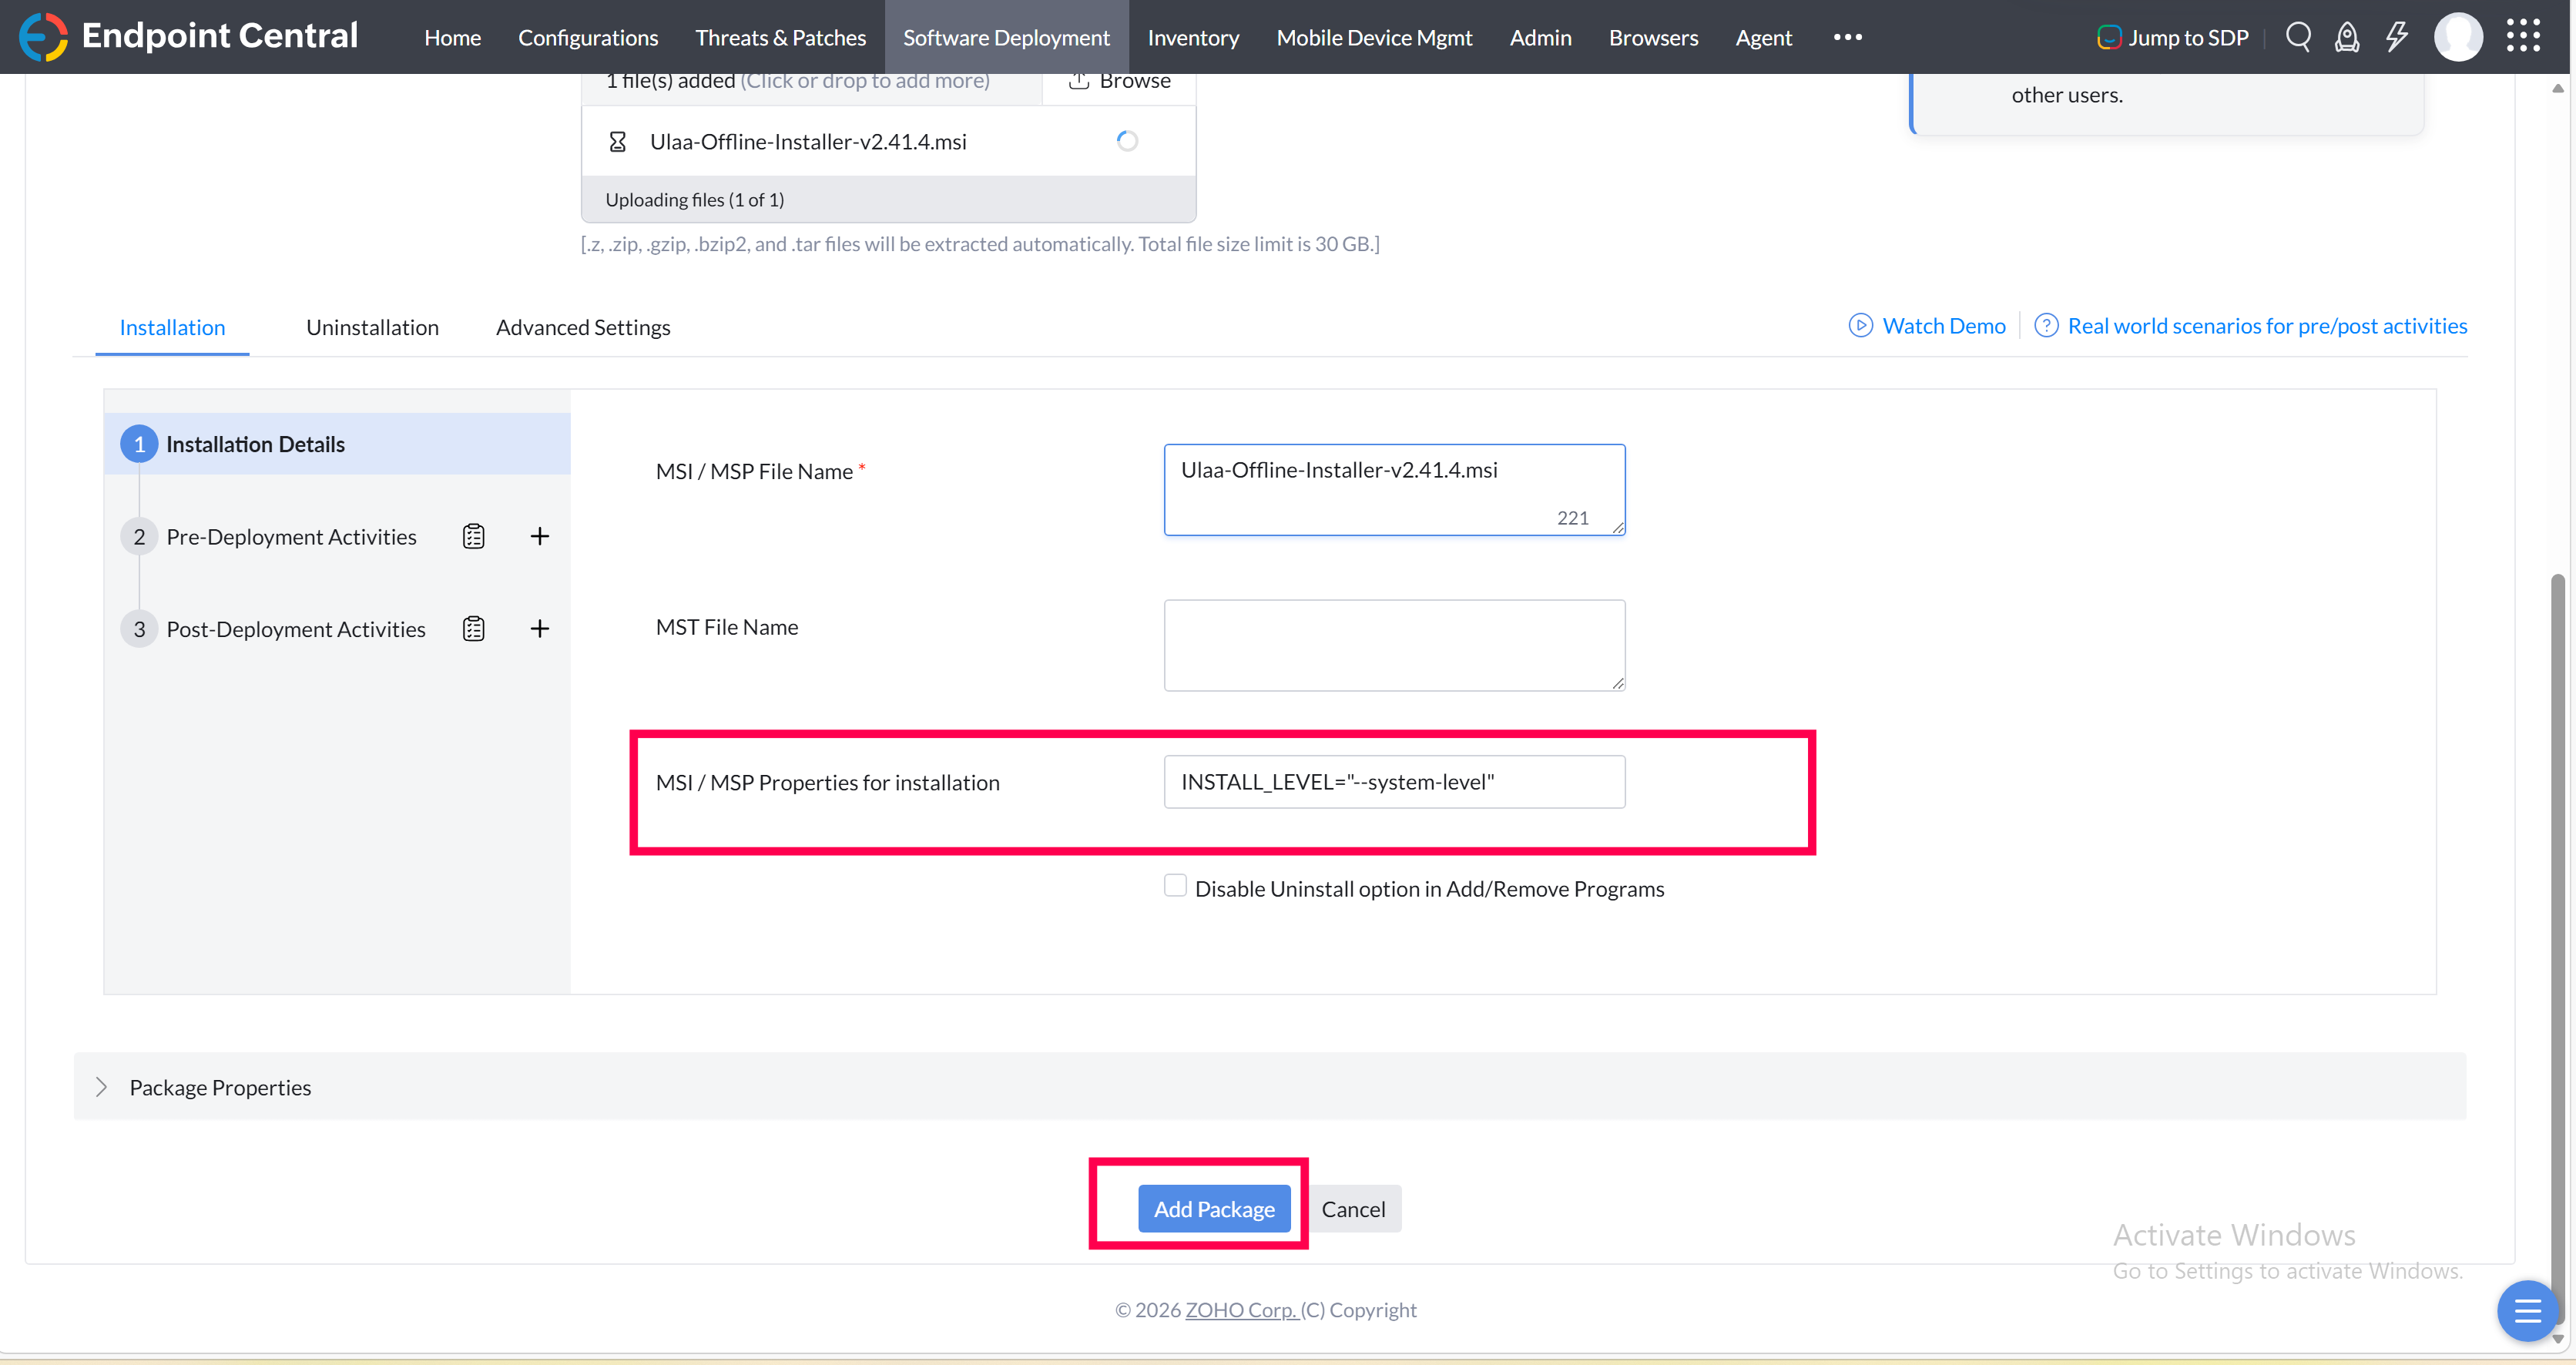Click the search magnifier icon in header
This screenshot has width=2576, height=1365.
(2297, 37)
